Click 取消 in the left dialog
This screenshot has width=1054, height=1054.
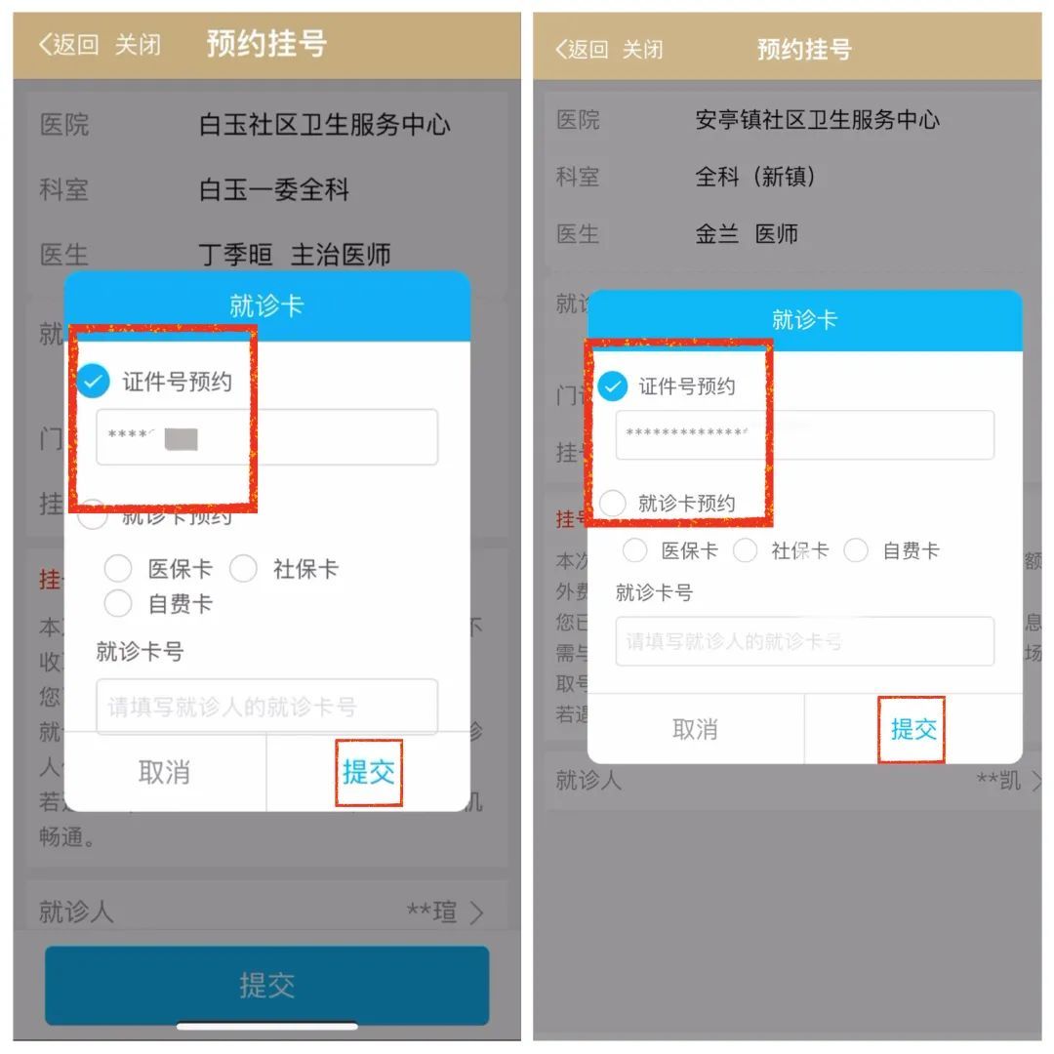click(165, 772)
